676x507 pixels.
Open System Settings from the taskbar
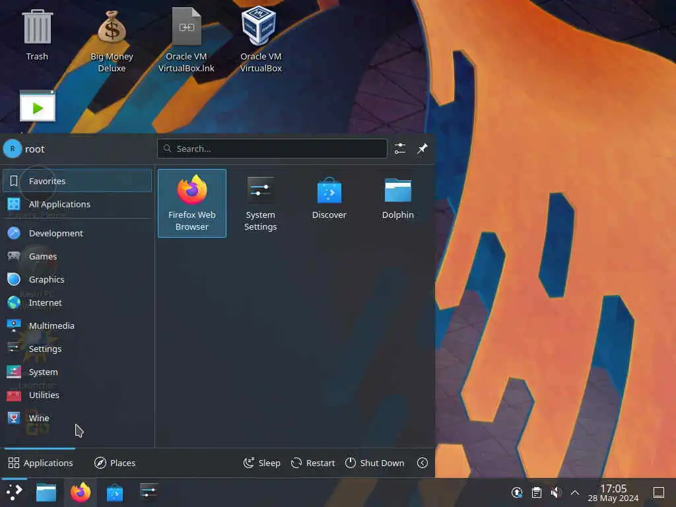pyautogui.click(x=149, y=492)
